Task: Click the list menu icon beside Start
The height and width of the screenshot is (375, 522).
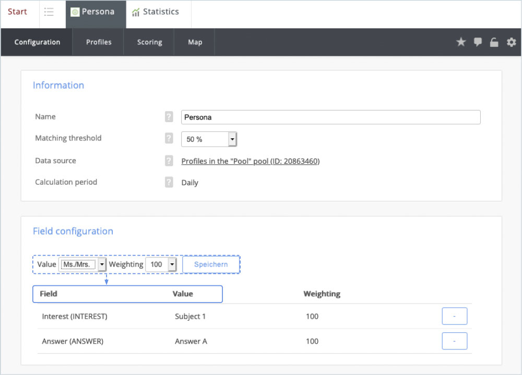Action: (49, 12)
